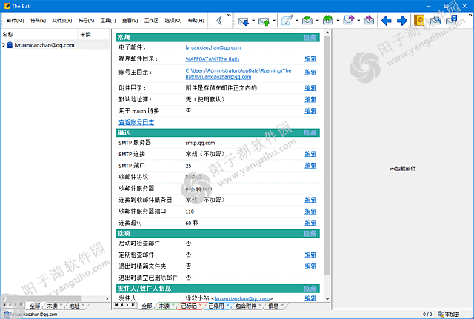Open the 邮件(M) menu
The image size is (474, 319).
[x=15, y=21]
